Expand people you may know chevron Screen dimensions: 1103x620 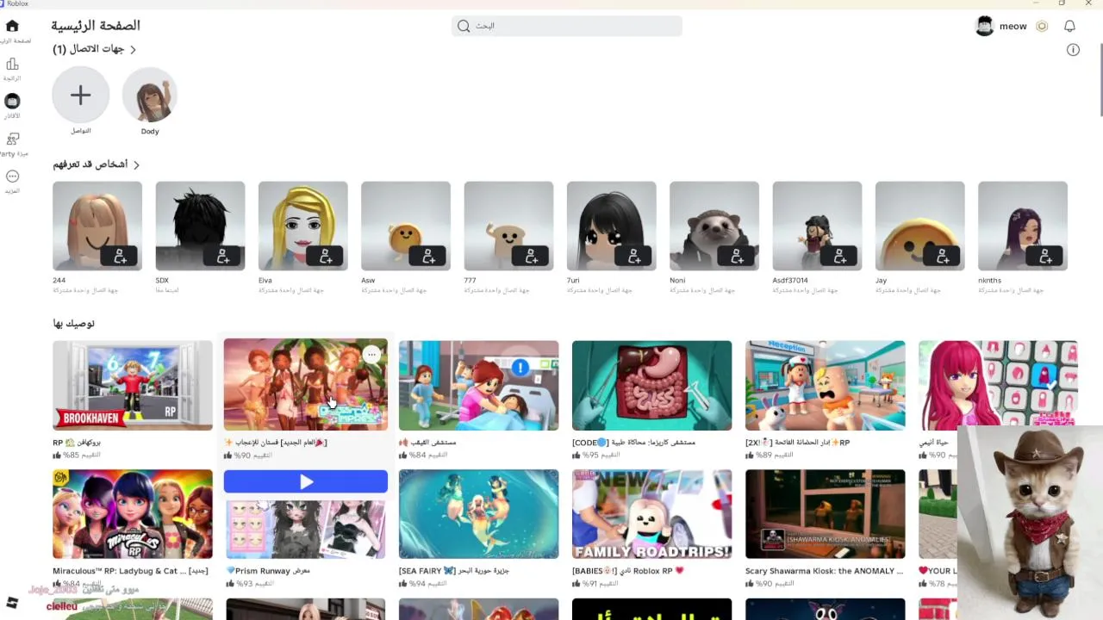point(136,164)
